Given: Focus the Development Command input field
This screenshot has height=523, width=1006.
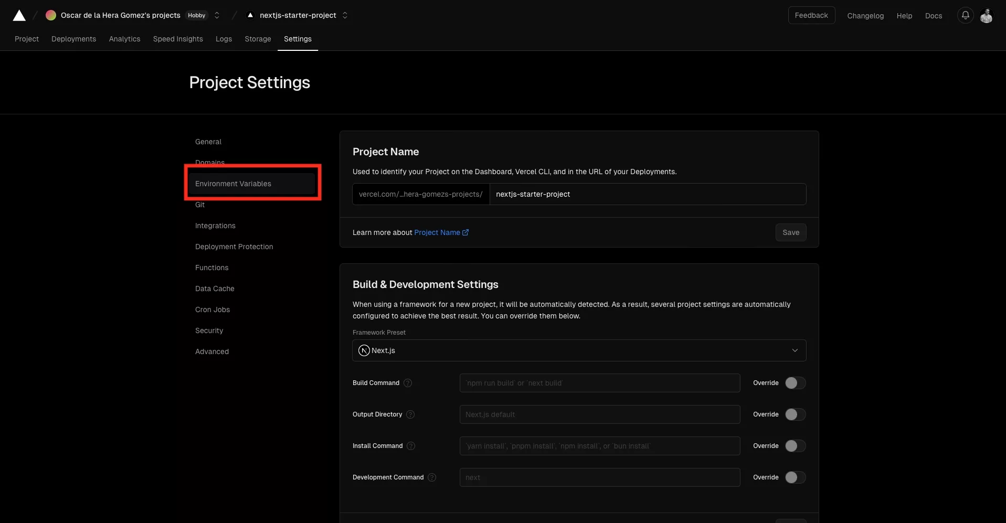Looking at the screenshot, I should point(600,477).
